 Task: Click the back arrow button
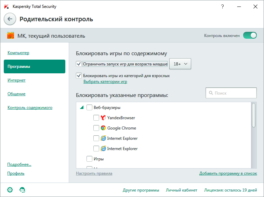(10, 19)
